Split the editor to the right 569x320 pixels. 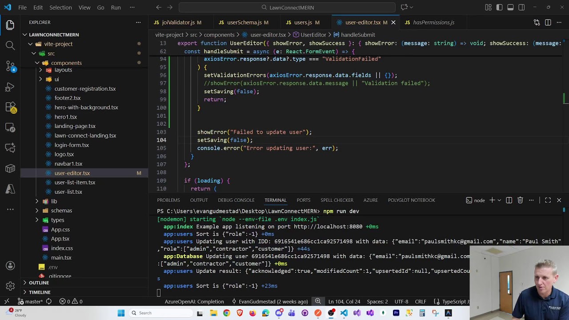point(548,22)
